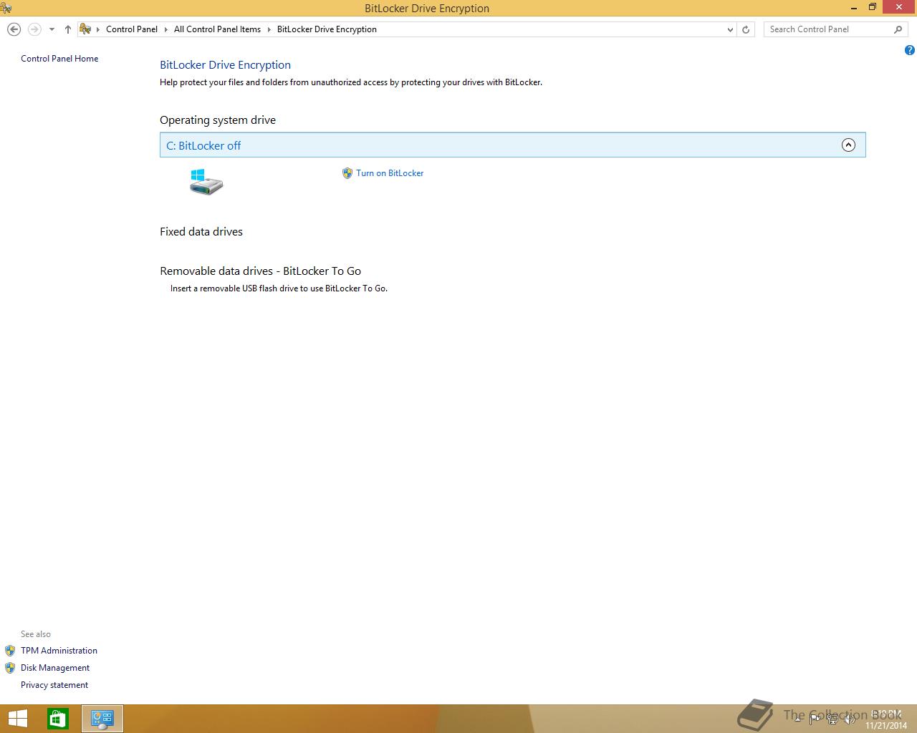Open the Action Center flag icon
Viewport: 917px width, 733px height.
tap(815, 719)
